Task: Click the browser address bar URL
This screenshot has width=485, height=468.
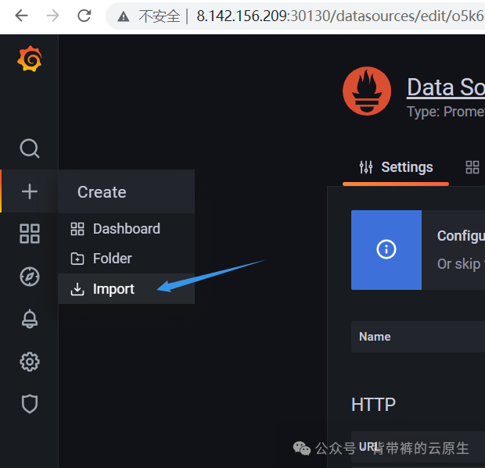Action: (x=340, y=16)
